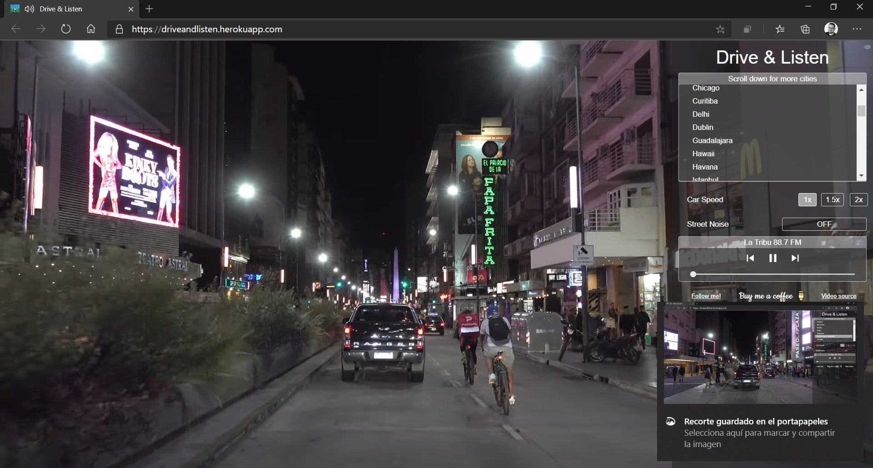Viewport: 873px width, 468px height.
Task: Skip to the next radio station
Action: [795, 258]
